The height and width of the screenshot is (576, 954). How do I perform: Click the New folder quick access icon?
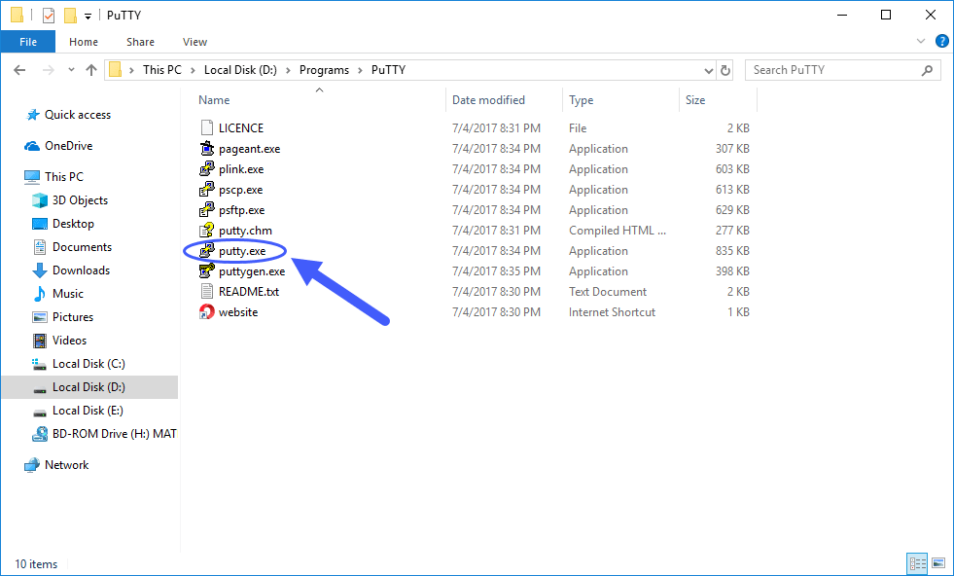tap(71, 16)
